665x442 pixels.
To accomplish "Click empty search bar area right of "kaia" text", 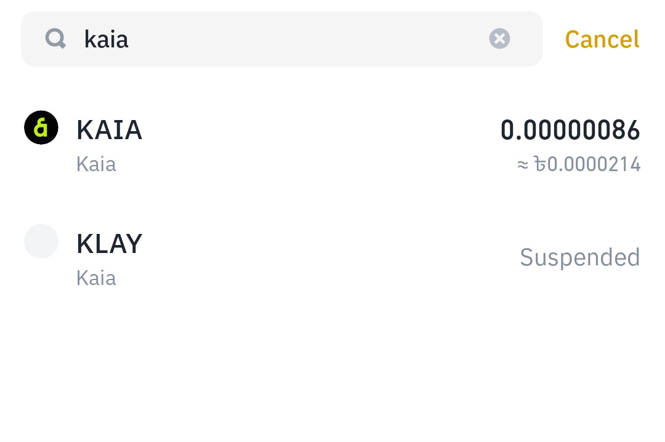I will pos(308,39).
